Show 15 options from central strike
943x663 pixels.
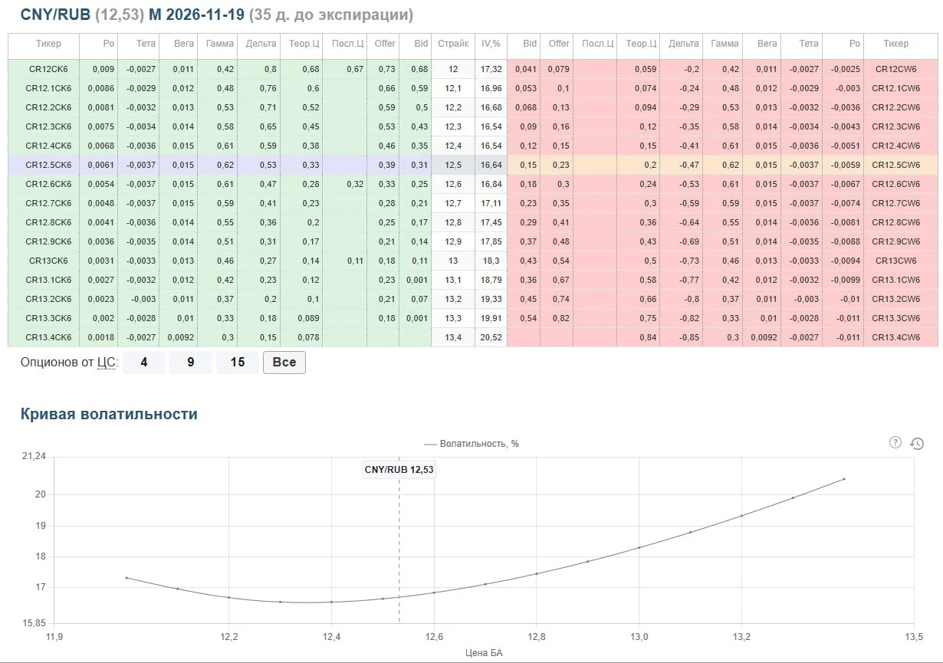[238, 362]
